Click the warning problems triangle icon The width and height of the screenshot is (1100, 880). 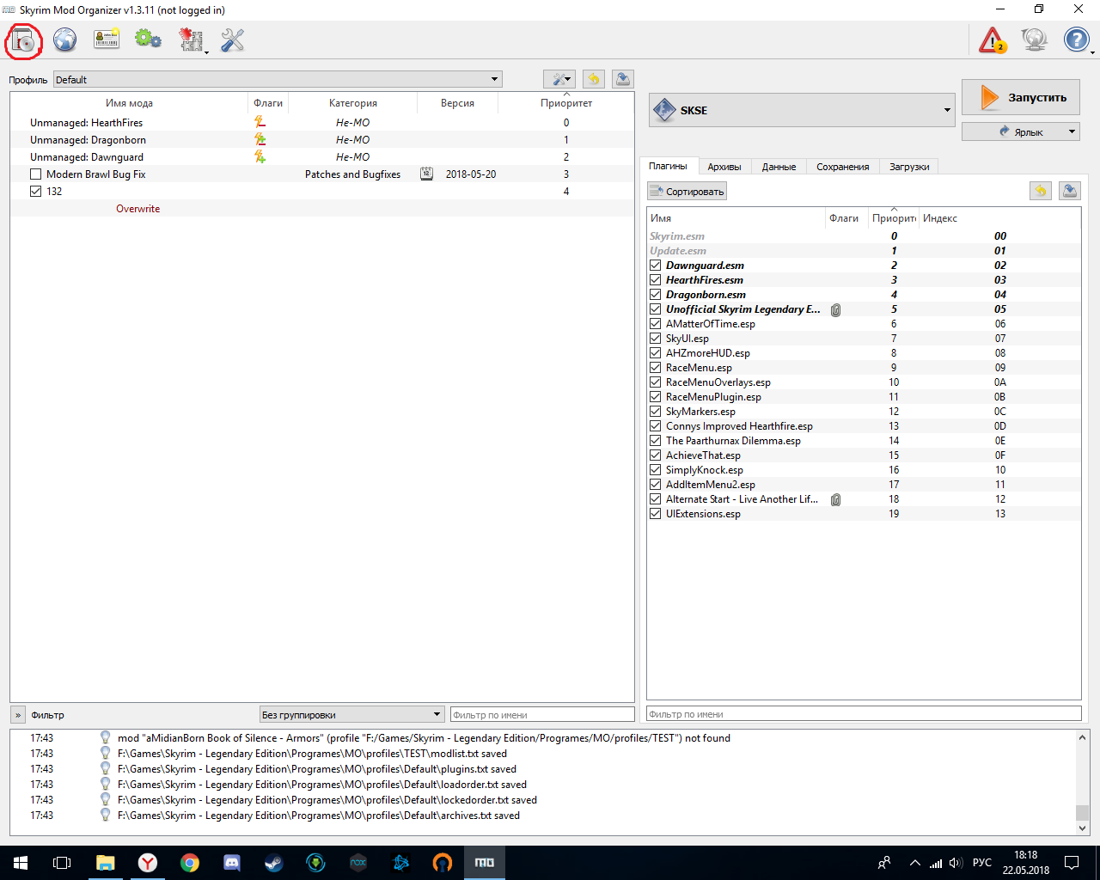coord(993,40)
